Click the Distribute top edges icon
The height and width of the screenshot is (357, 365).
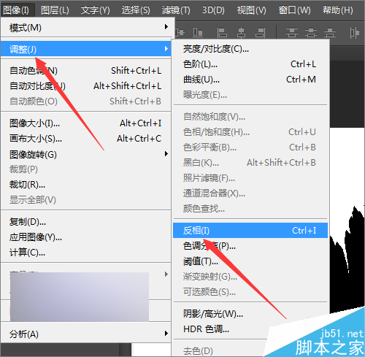(292, 33)
